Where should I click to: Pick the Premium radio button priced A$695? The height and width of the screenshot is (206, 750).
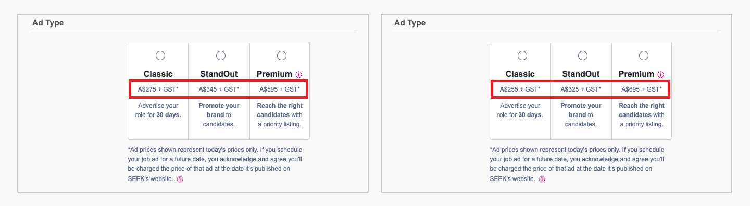(x=644, y=55)
